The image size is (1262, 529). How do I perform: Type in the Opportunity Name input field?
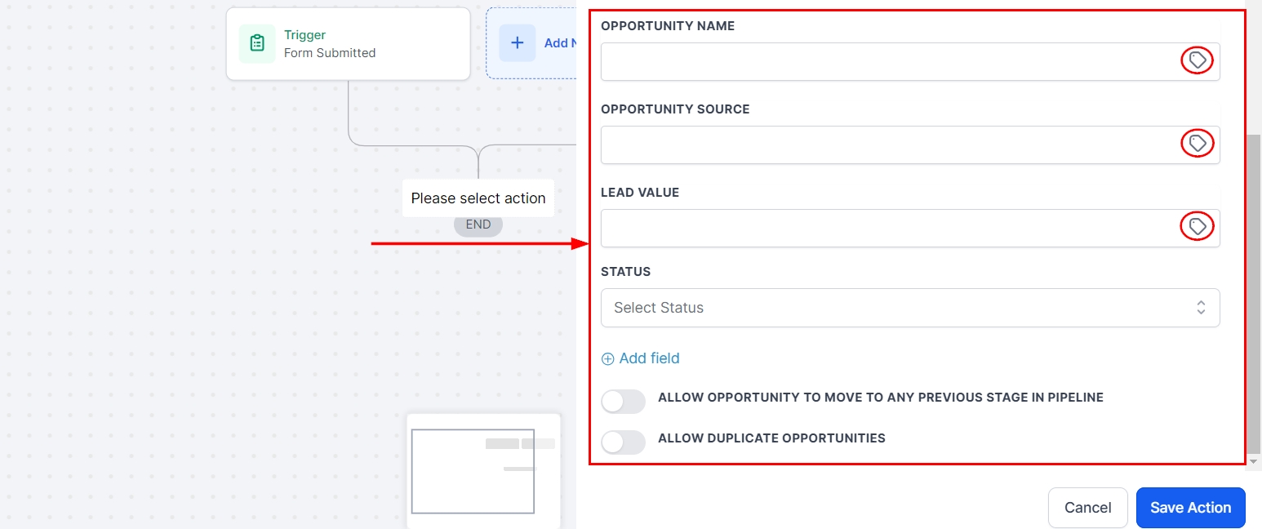tap(886, 62)
